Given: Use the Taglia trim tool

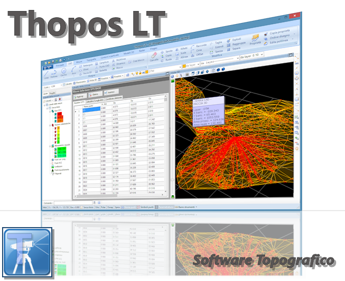Looking at the screenshot, I should [x=216, y=43].
